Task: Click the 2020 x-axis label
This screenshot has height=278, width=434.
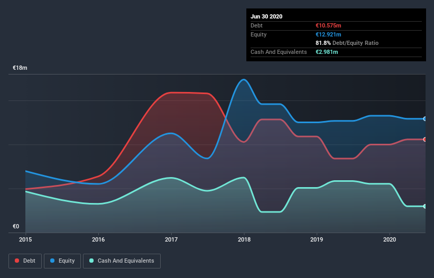Action: tap(390, 239)
